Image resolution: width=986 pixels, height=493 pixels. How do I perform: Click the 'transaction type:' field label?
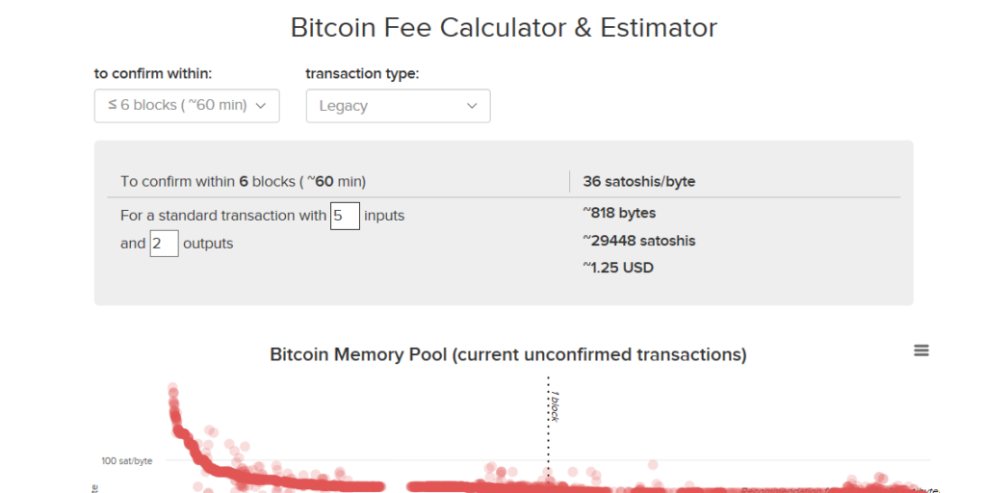coord(362,73)
